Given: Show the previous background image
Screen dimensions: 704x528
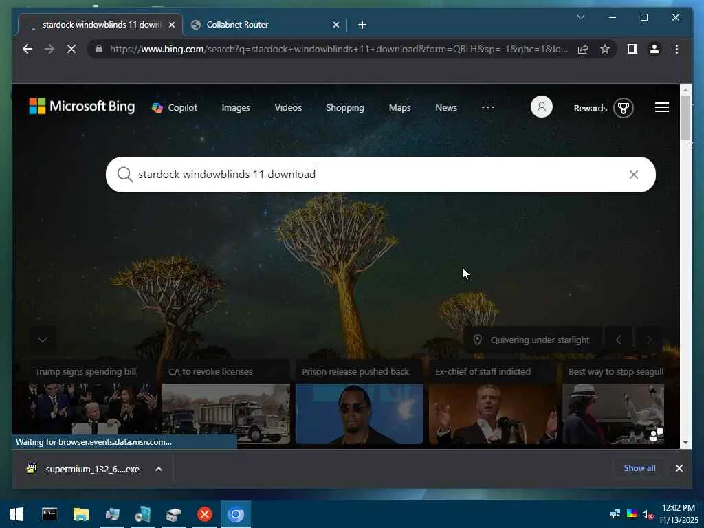Looking at the screenshot, I should (618, 340).
